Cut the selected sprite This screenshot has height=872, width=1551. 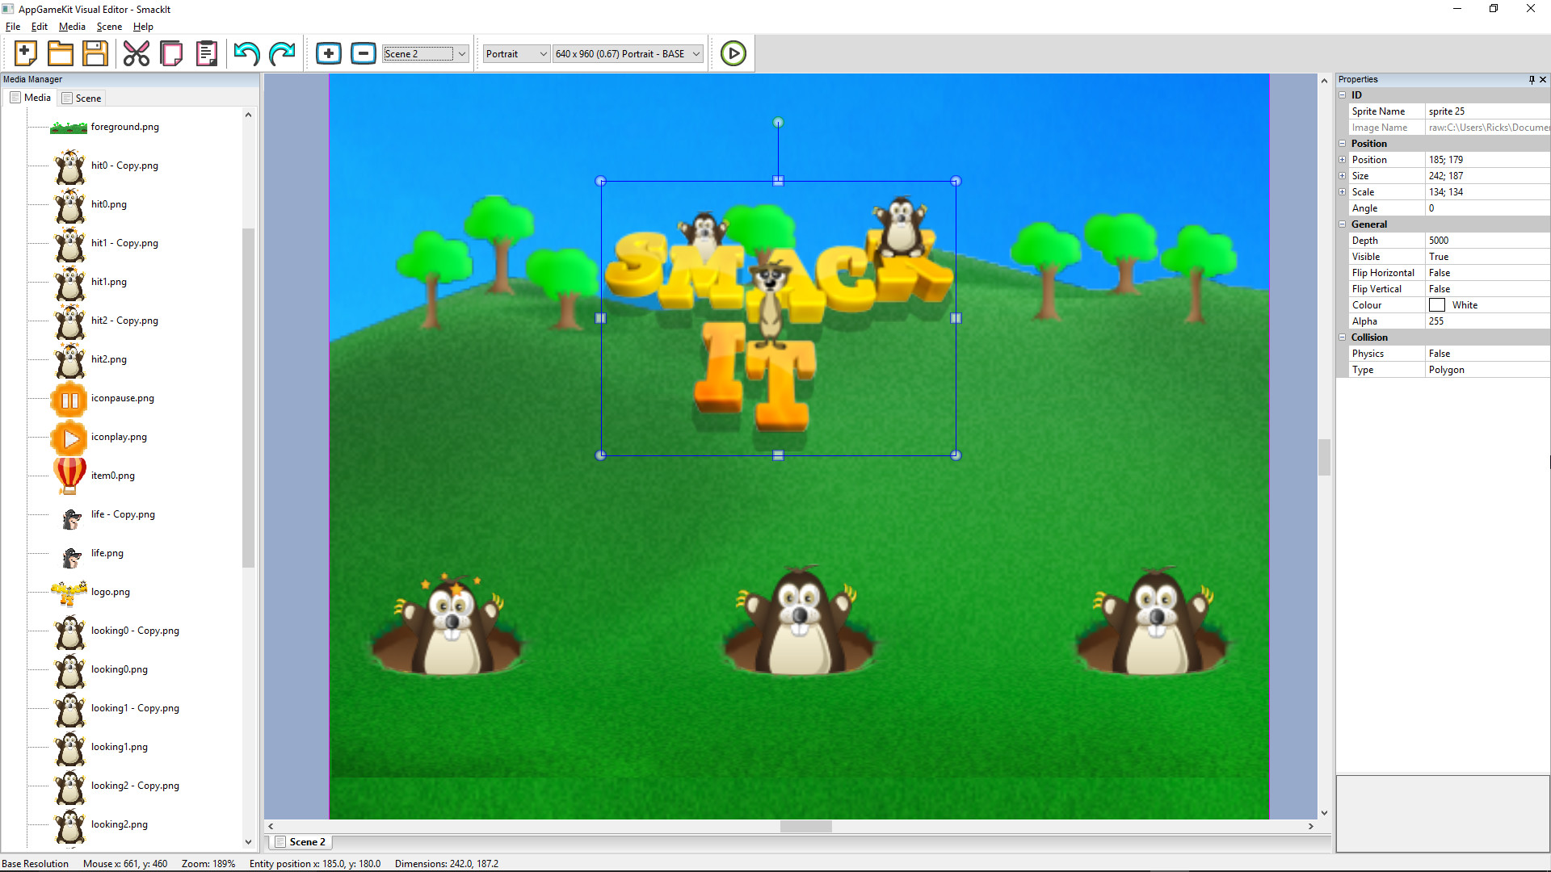(x=136, y=52)
